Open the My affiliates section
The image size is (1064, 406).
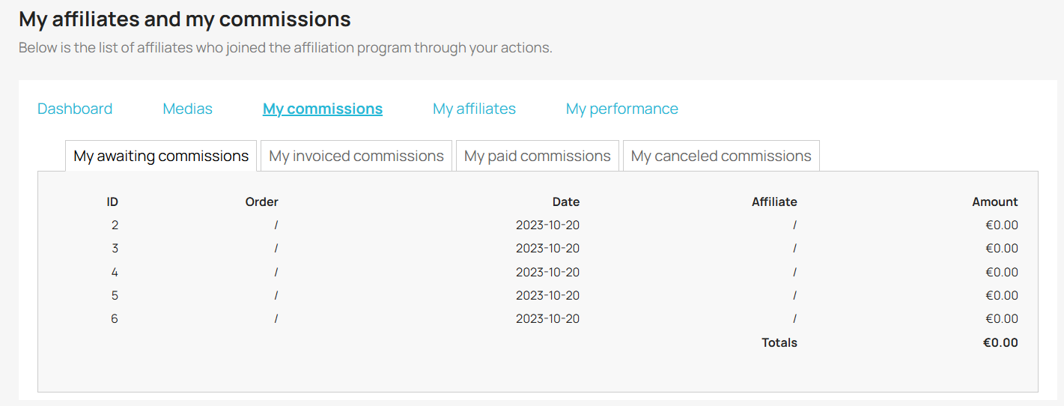474,109
